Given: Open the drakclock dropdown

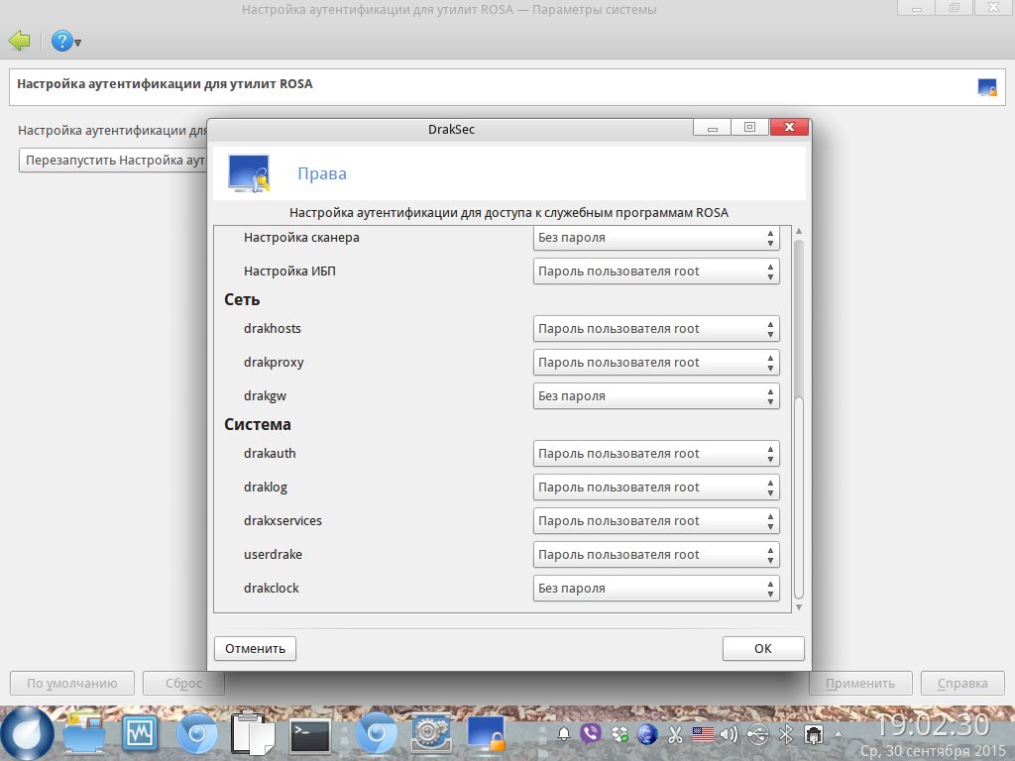Looking at the screenshot, I should click(x=656, y=589).
